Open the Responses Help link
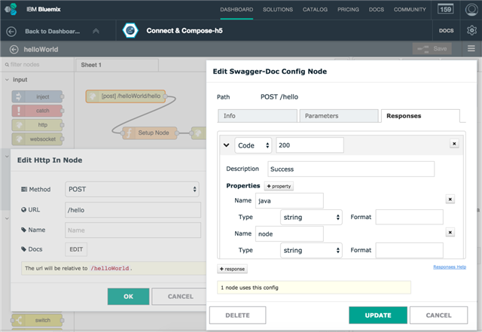Viewport: 482px width, 332px height. [450, 267]
